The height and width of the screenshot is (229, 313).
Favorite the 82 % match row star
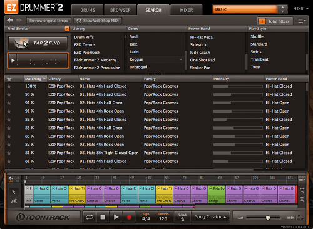click(9, 145)
